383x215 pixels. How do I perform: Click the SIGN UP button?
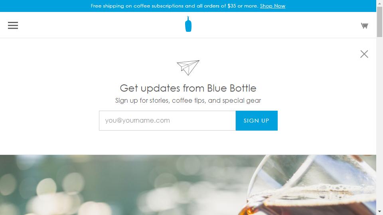coord(257,121)
